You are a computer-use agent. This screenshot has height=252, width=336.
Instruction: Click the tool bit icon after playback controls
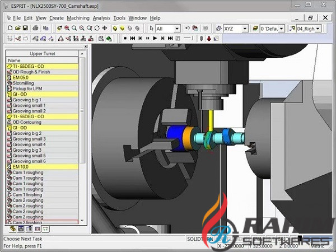(x=201, y=38)
